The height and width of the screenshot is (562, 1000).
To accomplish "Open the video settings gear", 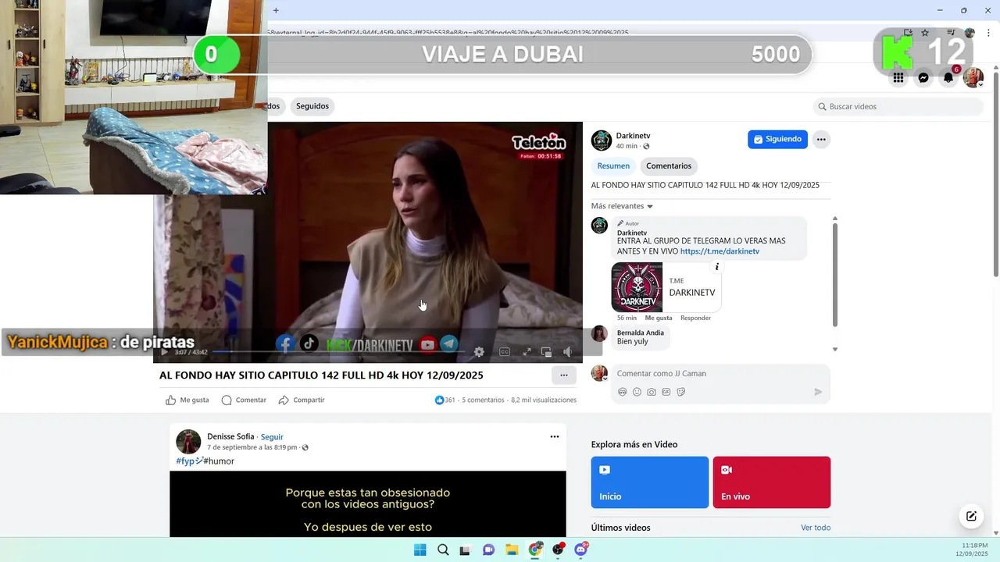I will [479, 352].
